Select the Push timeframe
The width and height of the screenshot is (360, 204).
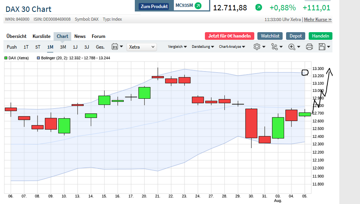coord(12,47)
